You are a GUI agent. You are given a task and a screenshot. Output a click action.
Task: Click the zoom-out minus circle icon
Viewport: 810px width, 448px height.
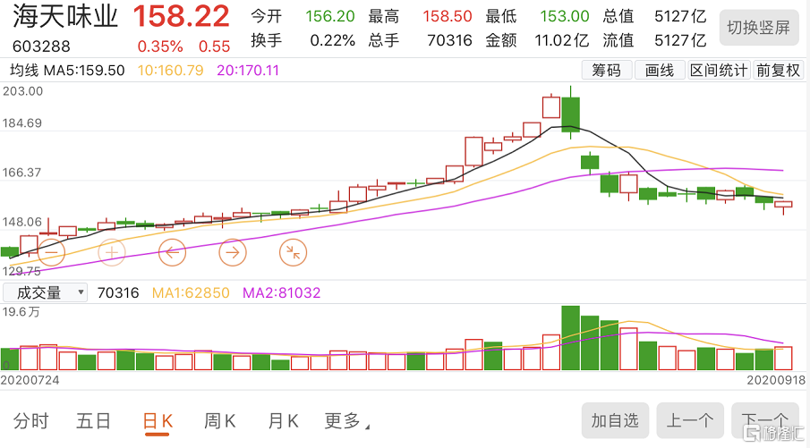pos(51,252)
